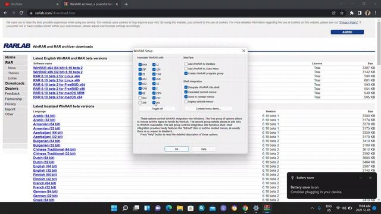
Task: Open Arabic (64 bit) download link
Action: click(x=44, y=116)
